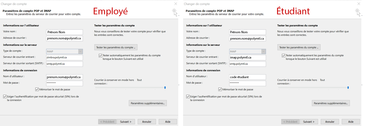Click the zimbra.polymtl.ca incoming server field
Screen dimensions: 372x126
click(65, 57)
